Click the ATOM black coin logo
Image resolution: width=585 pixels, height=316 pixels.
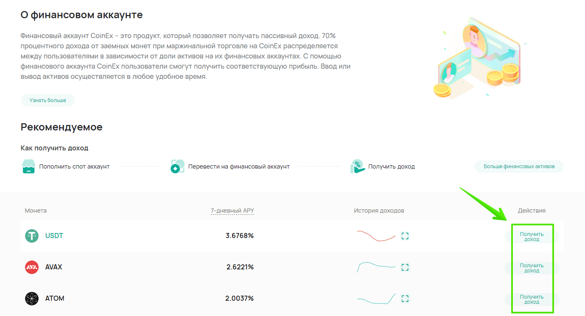click(x=32, y=299)
